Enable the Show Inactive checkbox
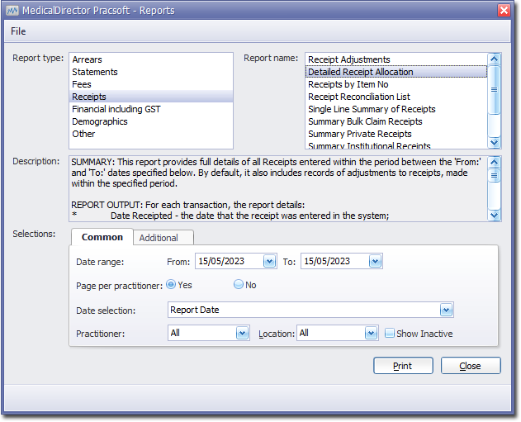 coord(390,334)
